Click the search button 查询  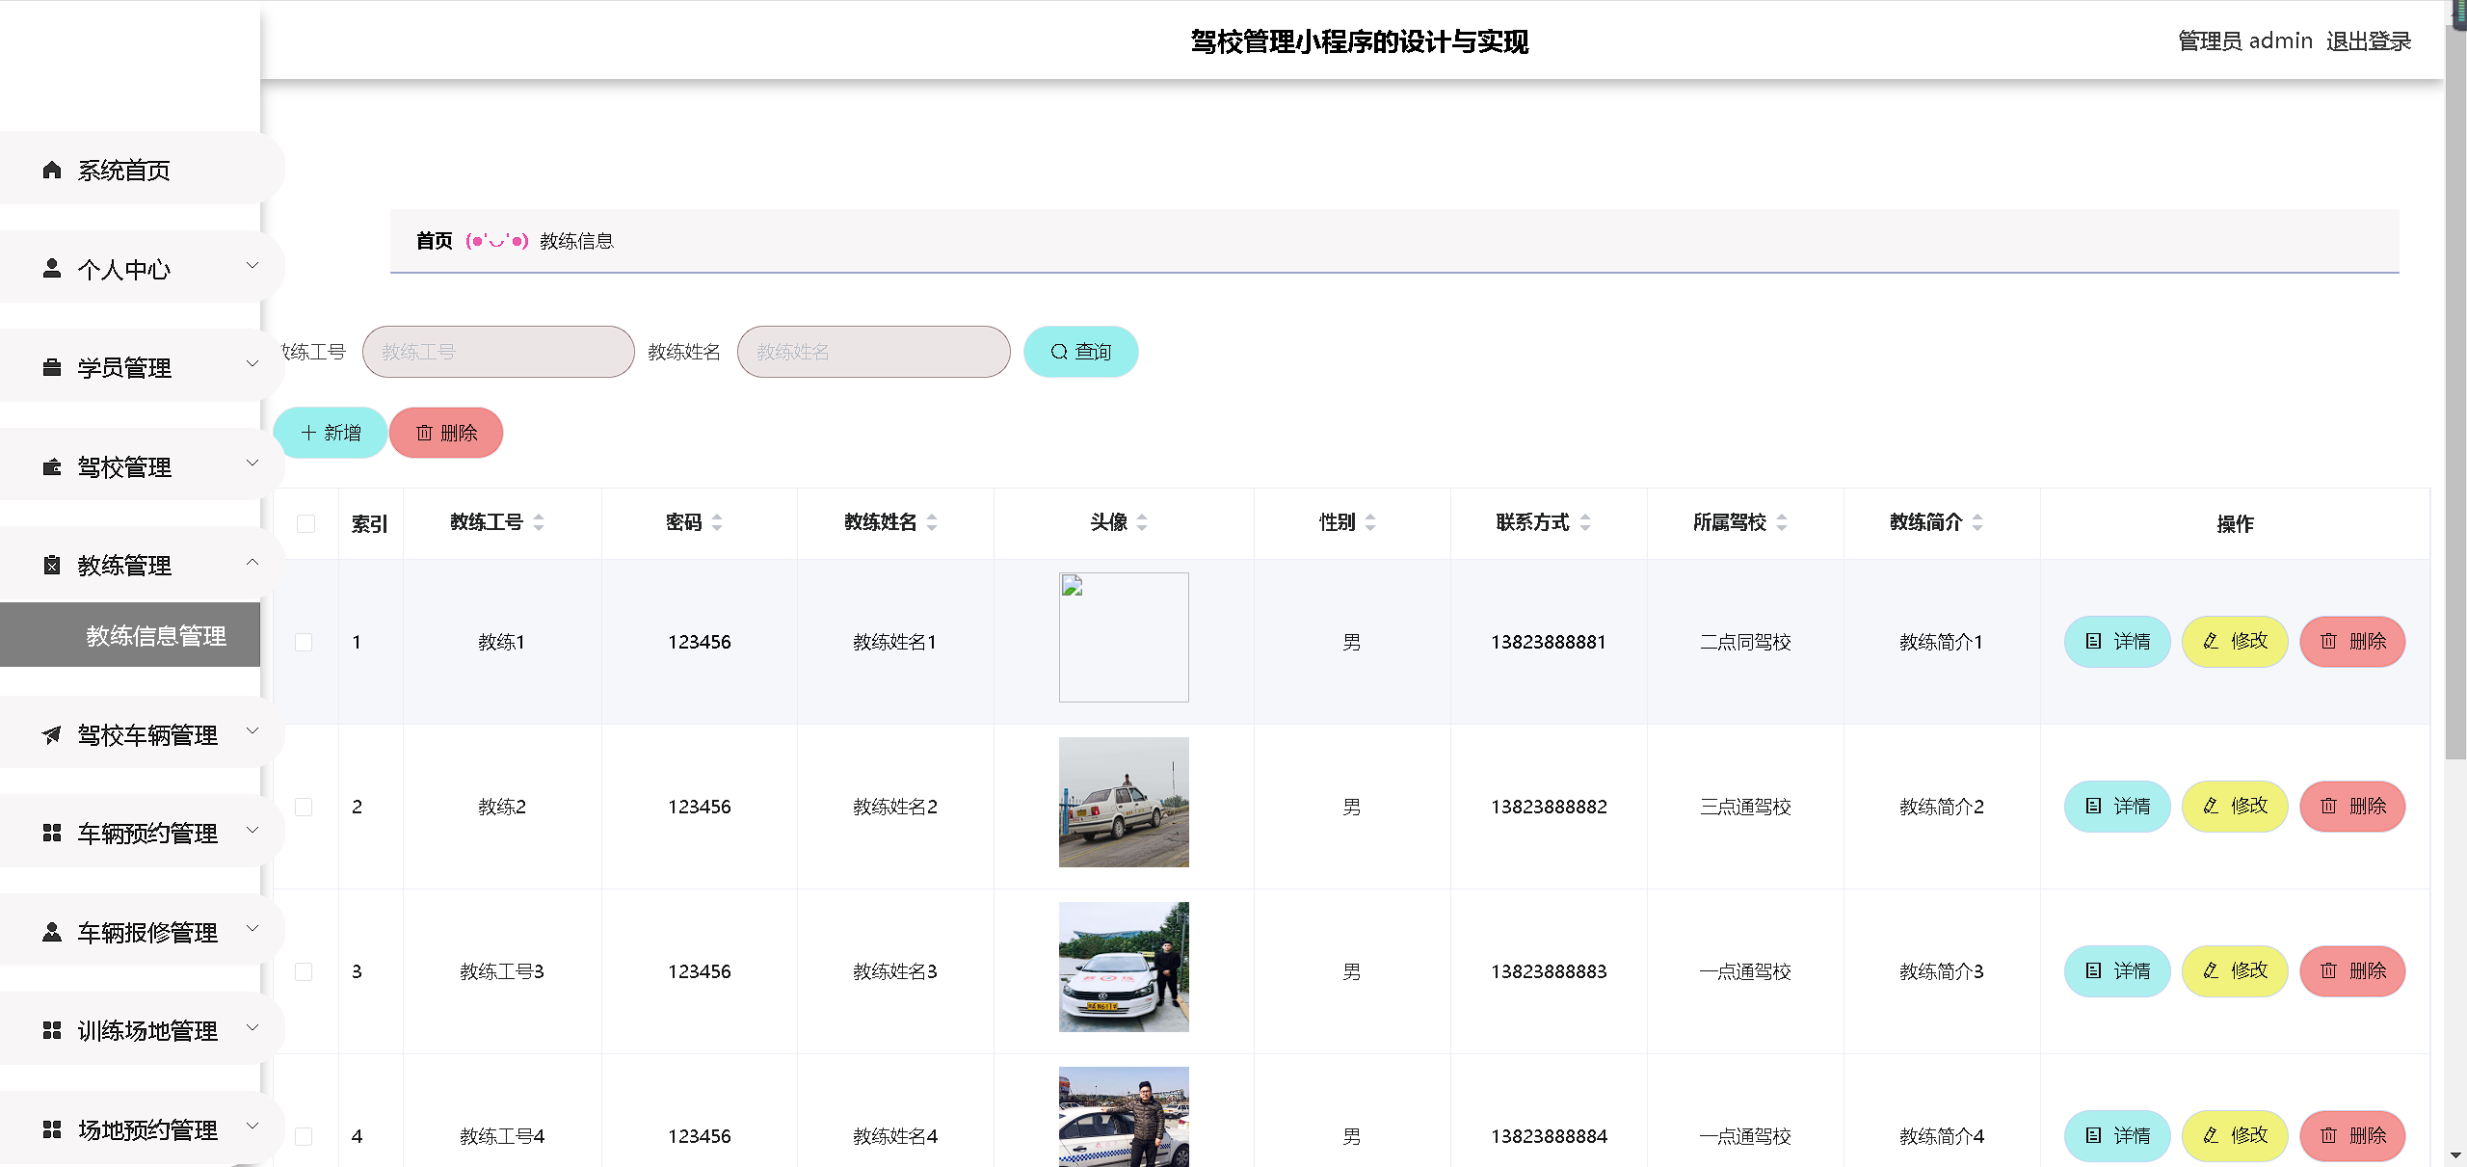(x=1081, y=352)
